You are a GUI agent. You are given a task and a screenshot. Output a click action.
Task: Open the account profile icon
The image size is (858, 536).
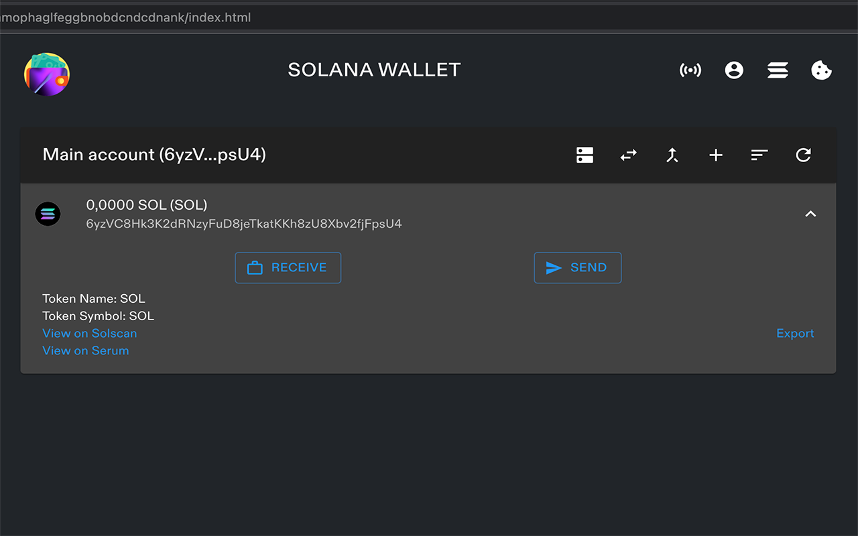point(734,70)
